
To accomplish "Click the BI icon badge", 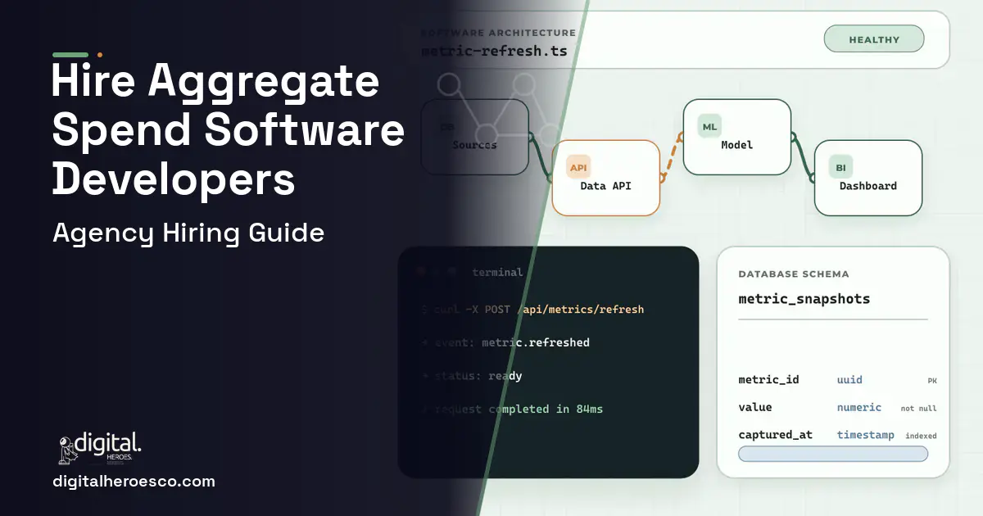I will (840, 168).
